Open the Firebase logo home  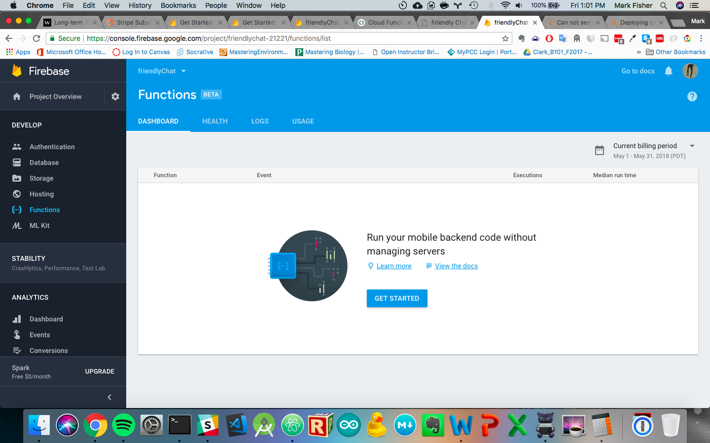tap(41, 71)
